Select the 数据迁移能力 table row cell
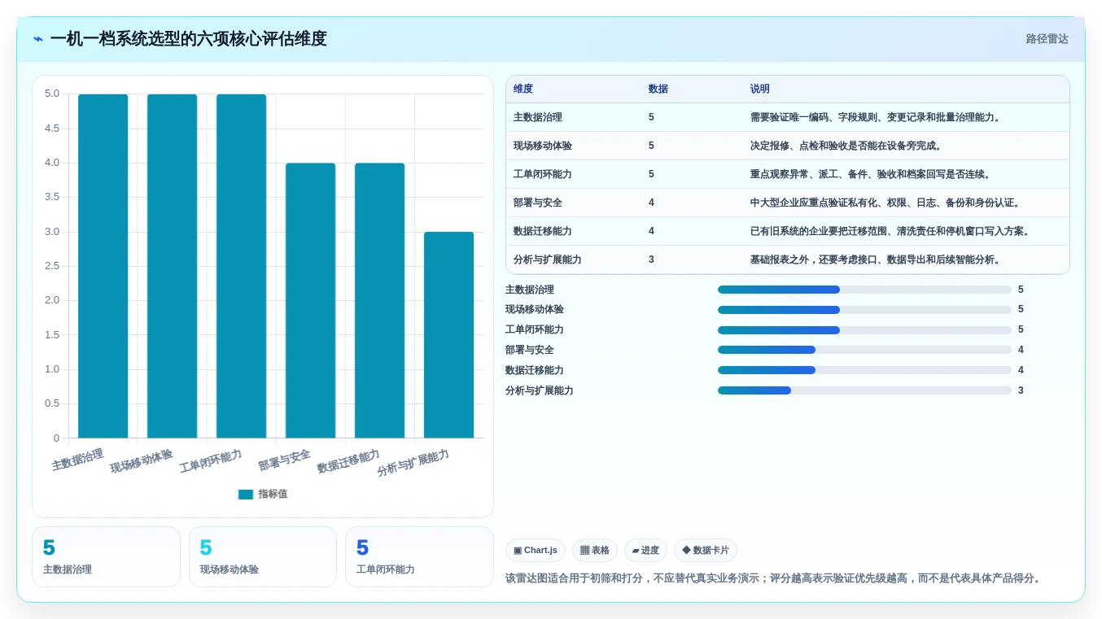1102x619 pixels. pos(543,231)
